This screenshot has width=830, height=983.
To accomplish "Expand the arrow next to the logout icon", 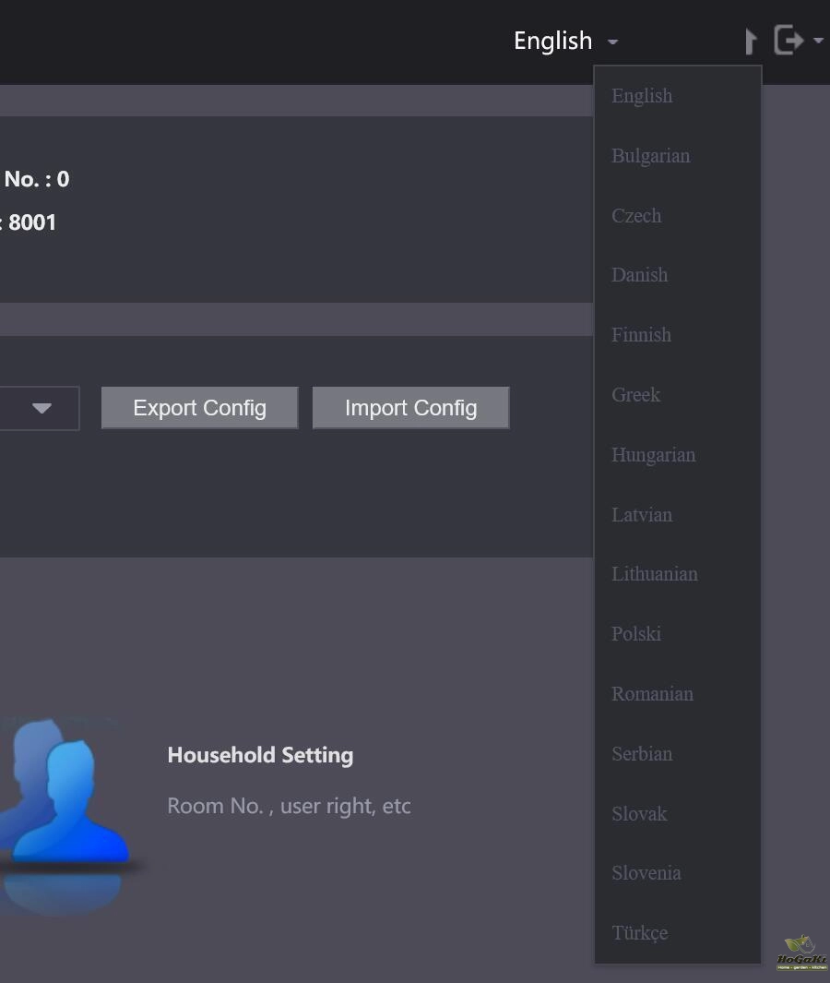I will click(818, 41).
